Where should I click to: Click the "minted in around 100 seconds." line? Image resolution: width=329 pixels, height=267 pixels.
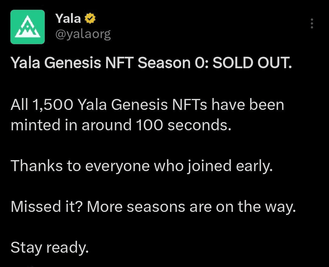(121, 125)
